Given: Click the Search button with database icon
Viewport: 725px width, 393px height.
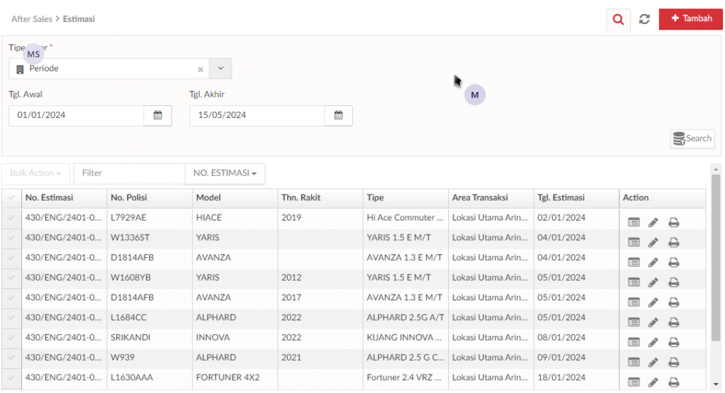Looking at the screenshot, I should coord(692,139).
